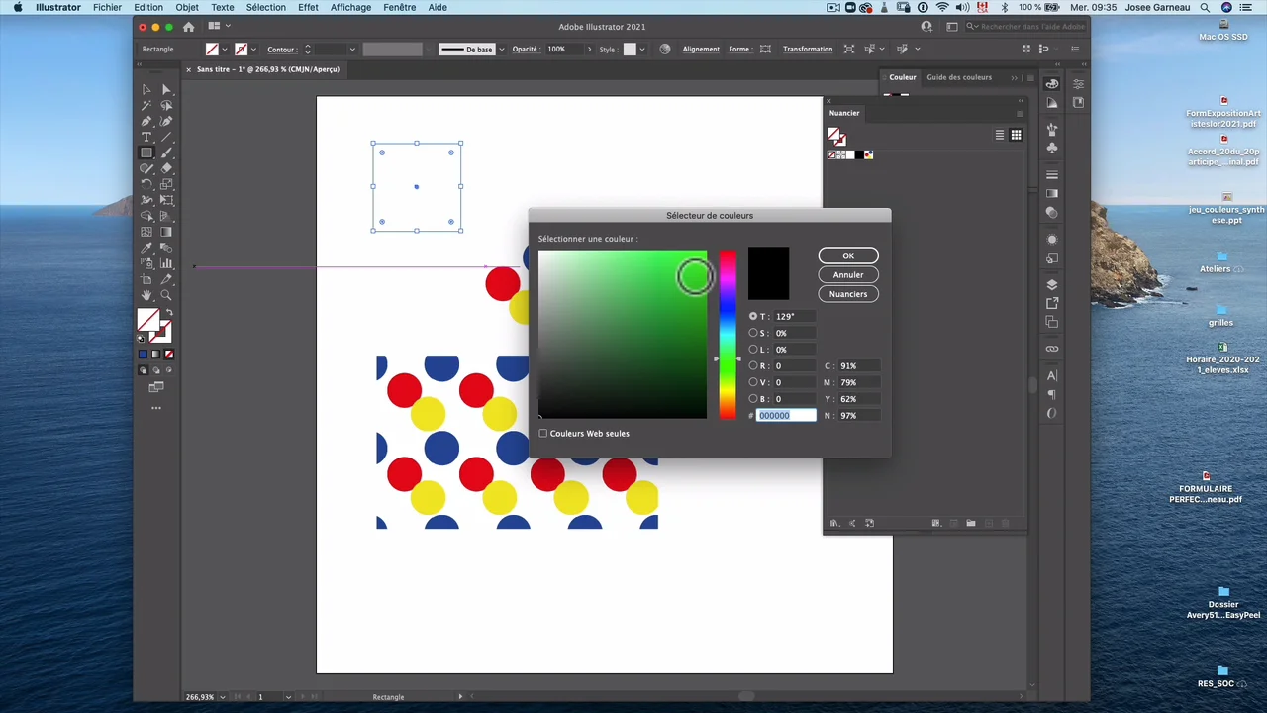Screen dimensions: 1267x713
Task: Click Annuler in color picker
Action: [x=848, y=274]
